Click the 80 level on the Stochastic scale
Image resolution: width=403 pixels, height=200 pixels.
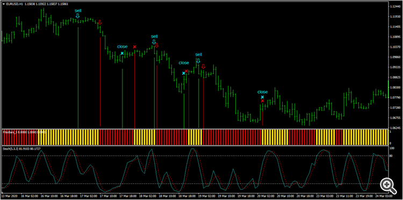coord(392,155)
